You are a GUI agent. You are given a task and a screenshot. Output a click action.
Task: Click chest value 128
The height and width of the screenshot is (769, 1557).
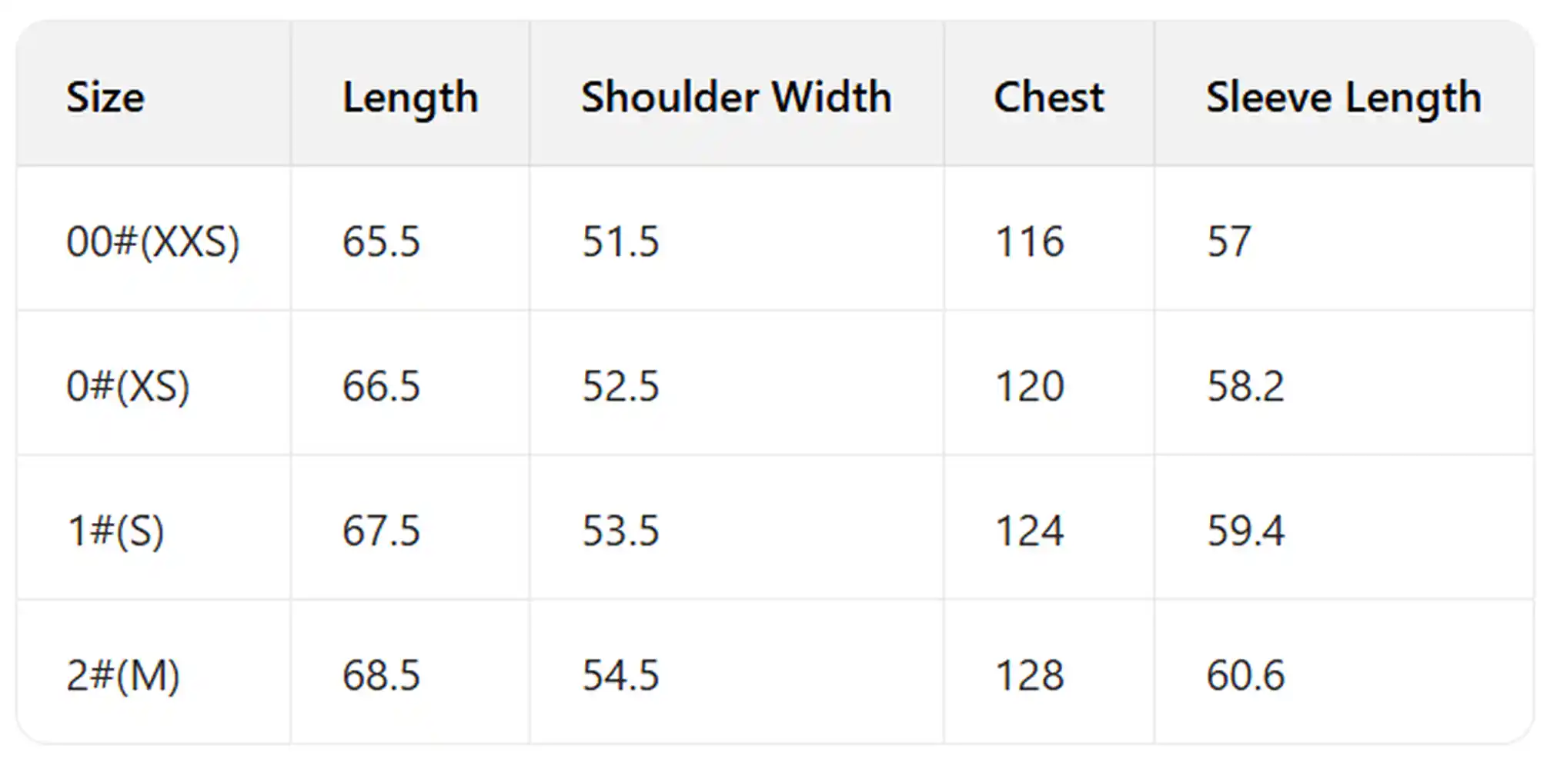tap(1029, 675)
